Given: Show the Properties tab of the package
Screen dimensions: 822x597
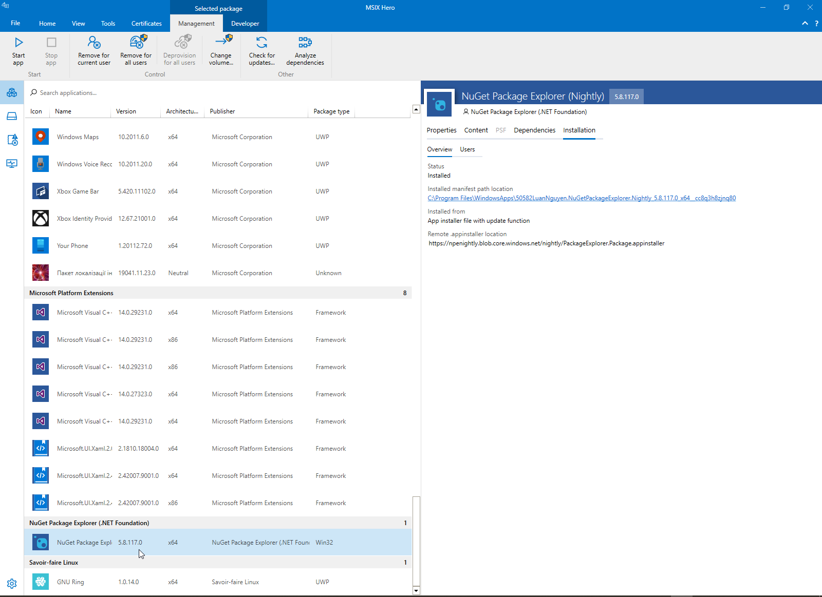Looking at the screenshot, I should click(441, 130).
